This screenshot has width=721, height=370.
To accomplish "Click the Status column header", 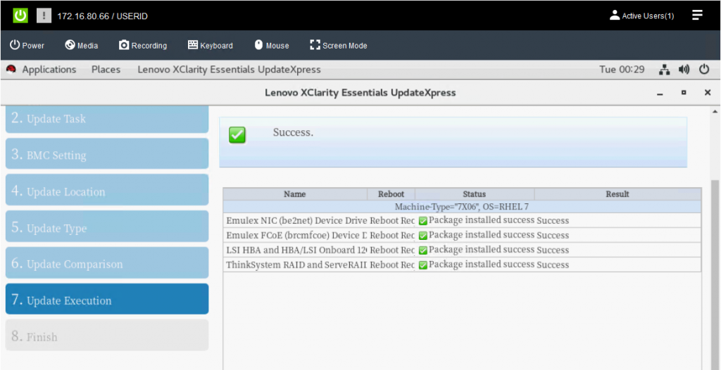I will point(475,194).
